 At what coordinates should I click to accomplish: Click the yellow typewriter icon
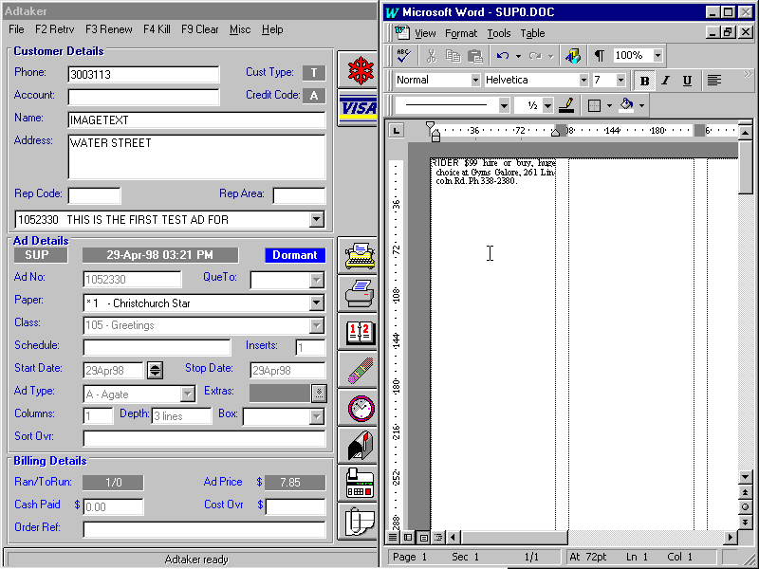359,255
